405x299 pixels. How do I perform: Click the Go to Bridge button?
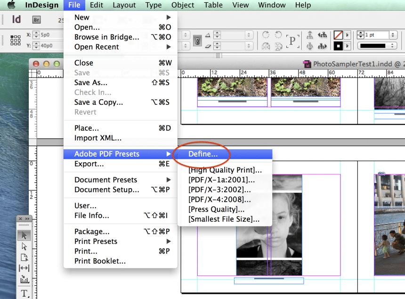[x=36, y=20]
